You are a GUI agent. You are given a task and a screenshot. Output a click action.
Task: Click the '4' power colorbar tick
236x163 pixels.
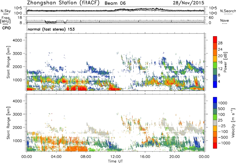click(219, 82)
